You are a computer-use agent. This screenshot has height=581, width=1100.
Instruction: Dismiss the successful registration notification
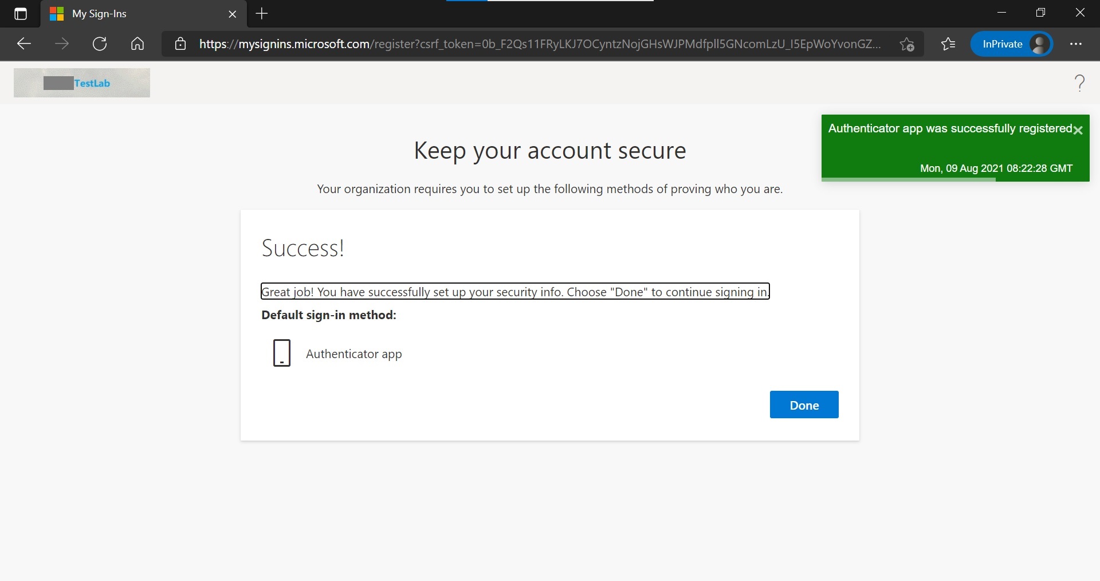coord(1078,130)
